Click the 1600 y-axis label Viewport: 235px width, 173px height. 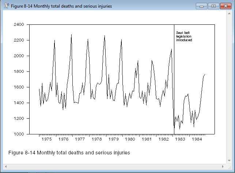[x=19, y=87]
